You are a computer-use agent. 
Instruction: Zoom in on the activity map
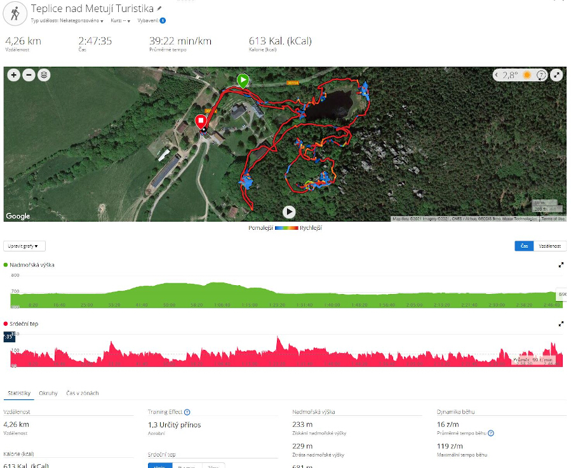pyautogui.click(x=14, y=75)
